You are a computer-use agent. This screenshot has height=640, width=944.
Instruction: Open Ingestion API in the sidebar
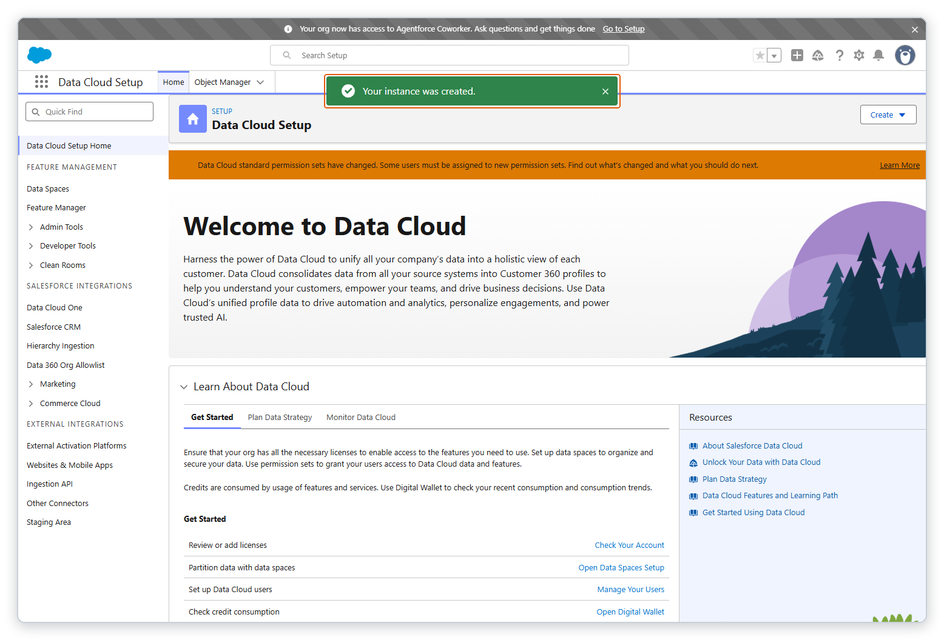50,484
